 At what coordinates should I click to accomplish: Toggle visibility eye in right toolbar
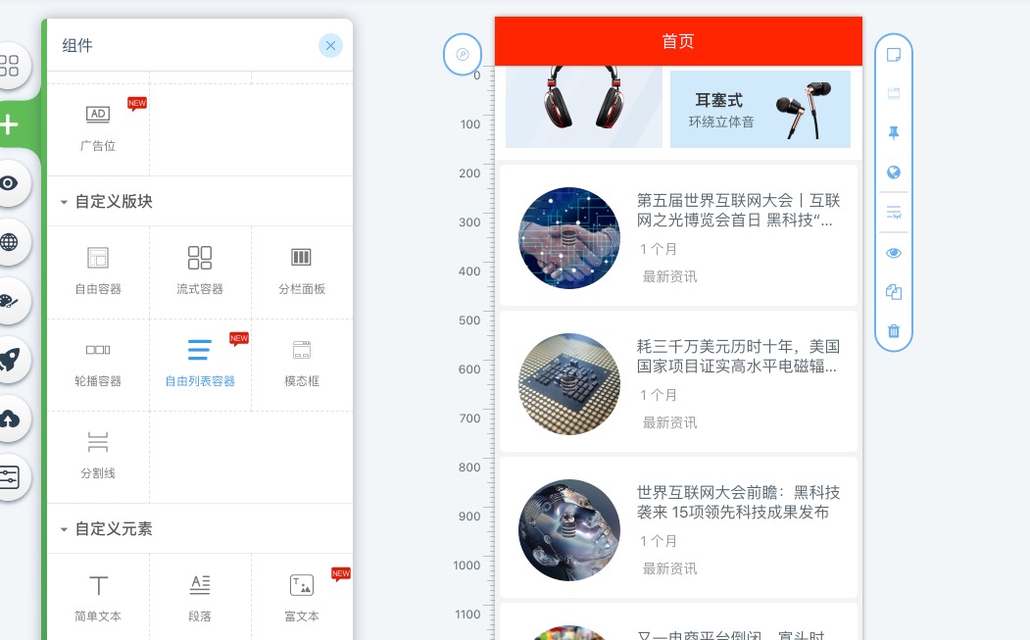[x=894, y=253]
